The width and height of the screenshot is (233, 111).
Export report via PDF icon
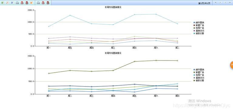click(x=7, y=3)
